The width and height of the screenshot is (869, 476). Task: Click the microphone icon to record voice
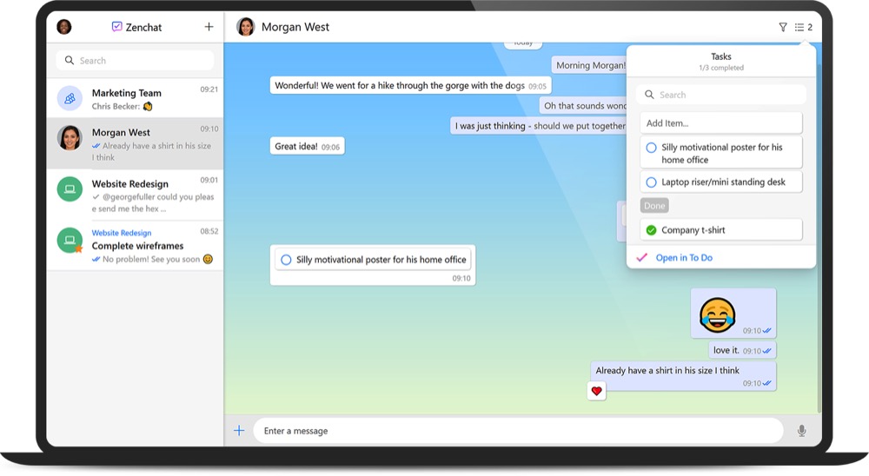point(801,431)
